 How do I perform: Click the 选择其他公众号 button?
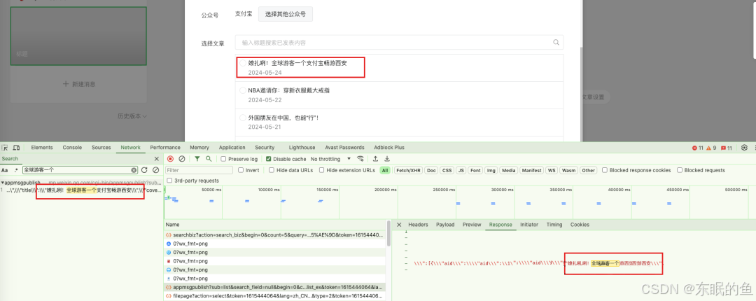(x=286, y=15)
